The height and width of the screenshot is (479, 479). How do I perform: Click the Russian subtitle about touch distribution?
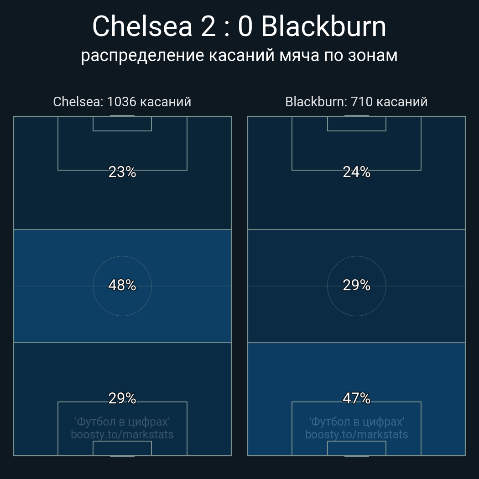tap(239, 56)
